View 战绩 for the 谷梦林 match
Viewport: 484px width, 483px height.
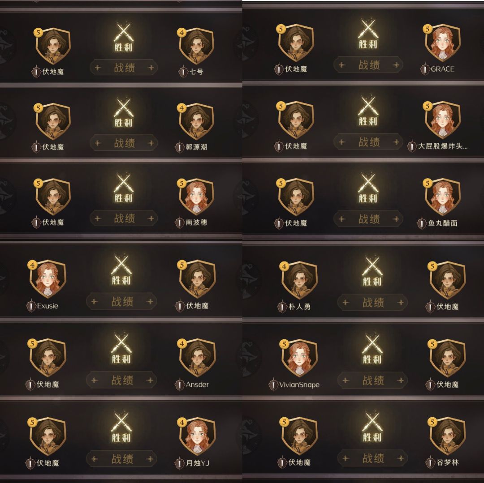click(372, 458)
